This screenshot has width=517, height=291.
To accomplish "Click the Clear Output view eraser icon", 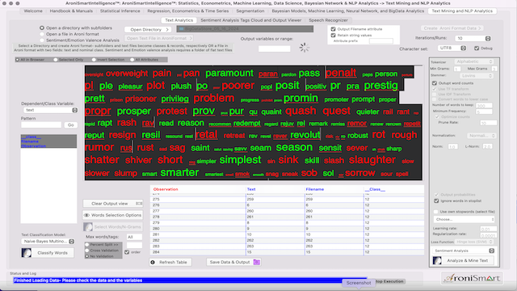I will 139,204.
